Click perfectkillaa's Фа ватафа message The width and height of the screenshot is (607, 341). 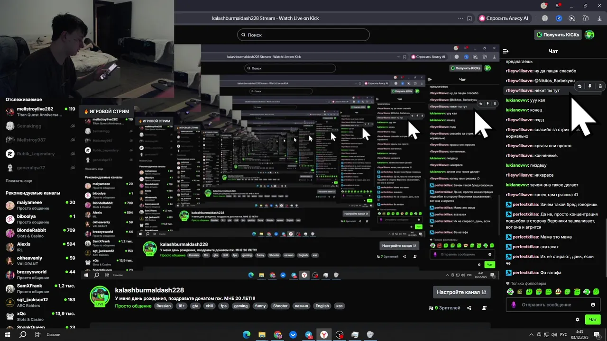pos(533,273)
